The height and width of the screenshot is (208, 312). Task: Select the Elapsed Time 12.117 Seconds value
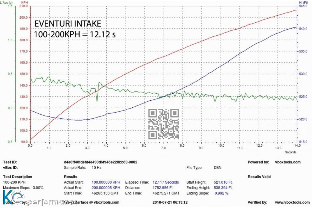pos(166,182)
